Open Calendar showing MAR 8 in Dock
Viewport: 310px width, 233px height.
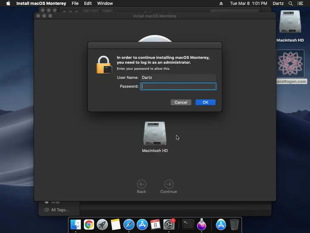tap(155, 225)
